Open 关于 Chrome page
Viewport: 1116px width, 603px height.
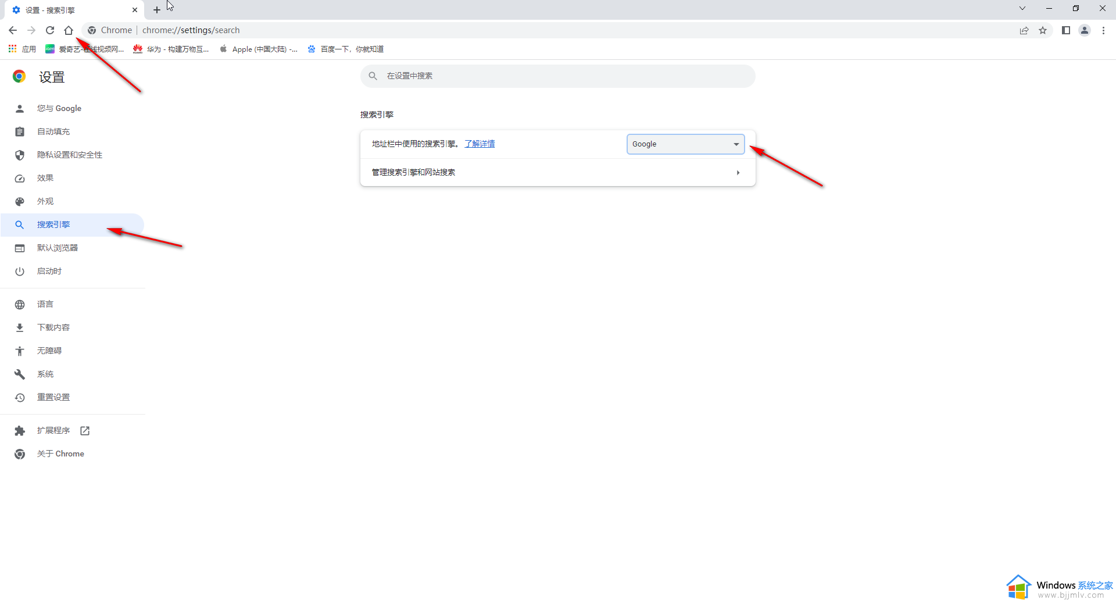[73, 454]
